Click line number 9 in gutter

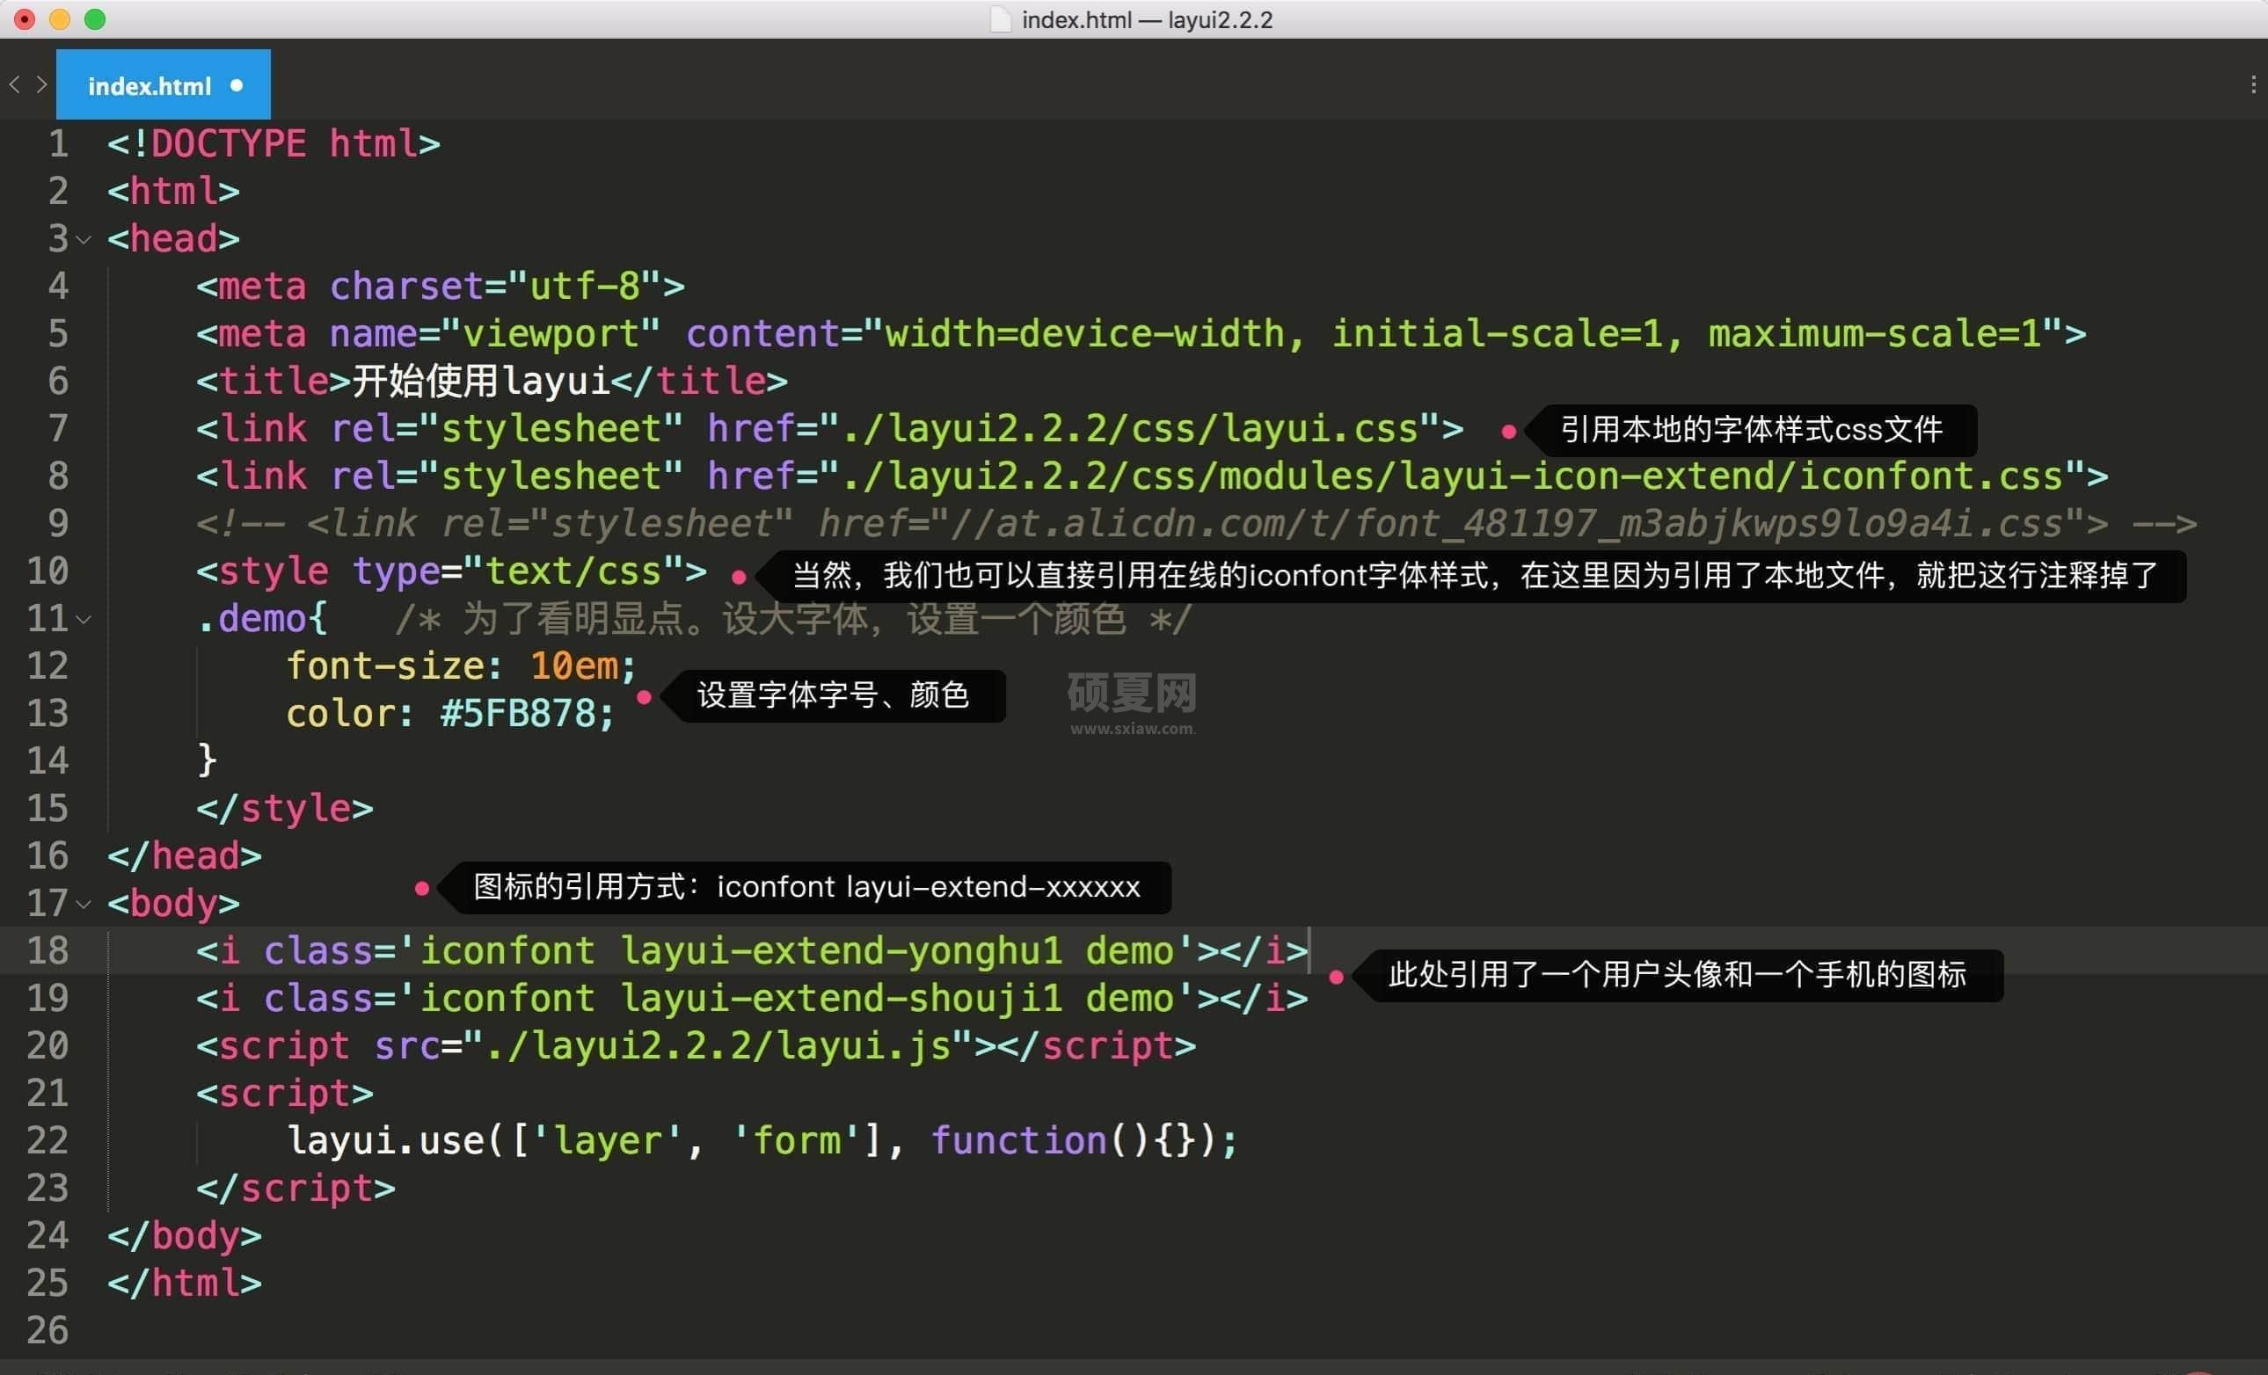coord(58,523)
